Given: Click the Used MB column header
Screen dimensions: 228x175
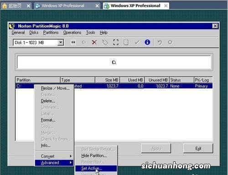Looking at the screenshot, I should tap(132, 80).
